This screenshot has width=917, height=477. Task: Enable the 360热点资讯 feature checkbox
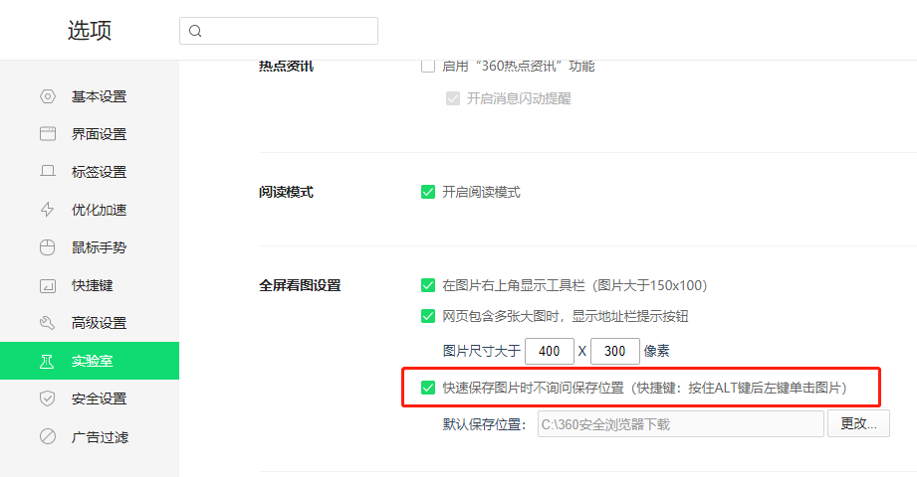pos(428,66)
